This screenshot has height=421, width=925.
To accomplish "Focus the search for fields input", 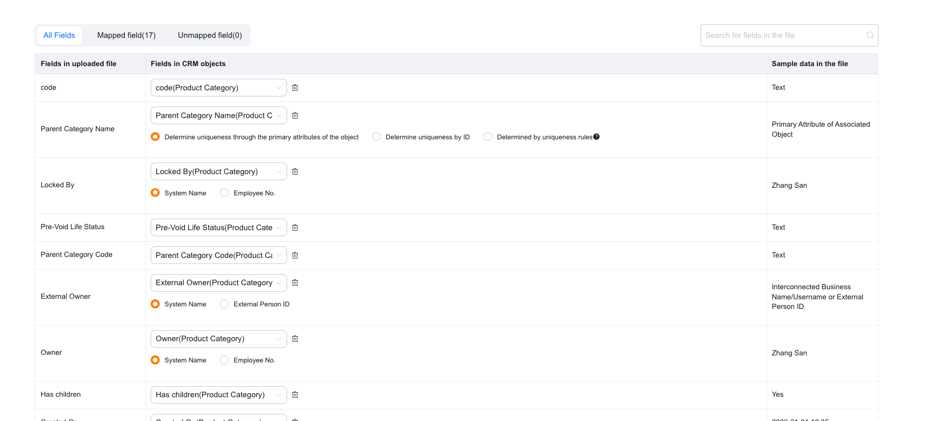I will coord(790,35).
